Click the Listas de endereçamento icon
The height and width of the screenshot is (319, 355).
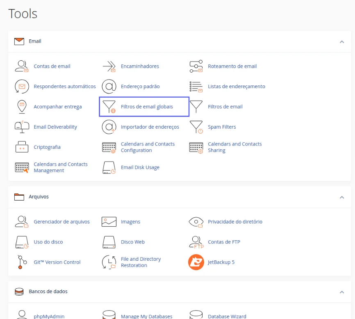[x=196, y=87]
